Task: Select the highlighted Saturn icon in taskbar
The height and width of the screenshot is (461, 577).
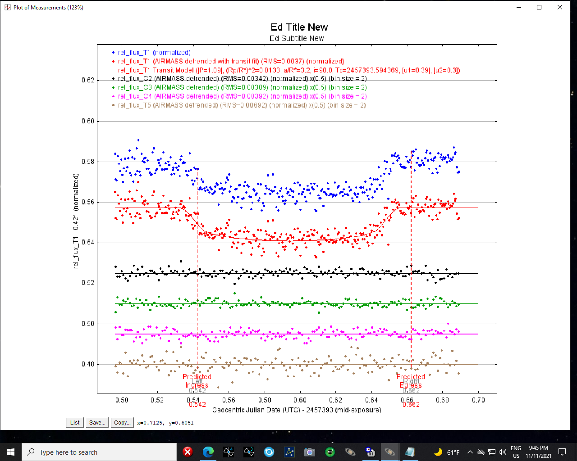Action: [390, 452]
